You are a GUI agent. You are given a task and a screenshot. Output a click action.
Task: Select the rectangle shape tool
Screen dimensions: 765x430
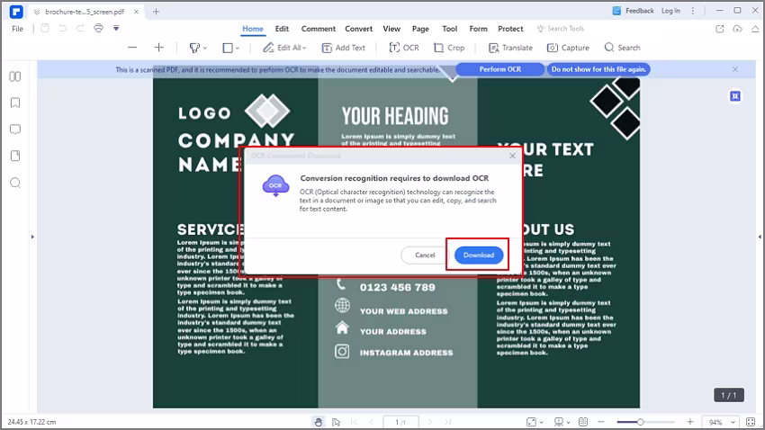click(x=228, y=48)
